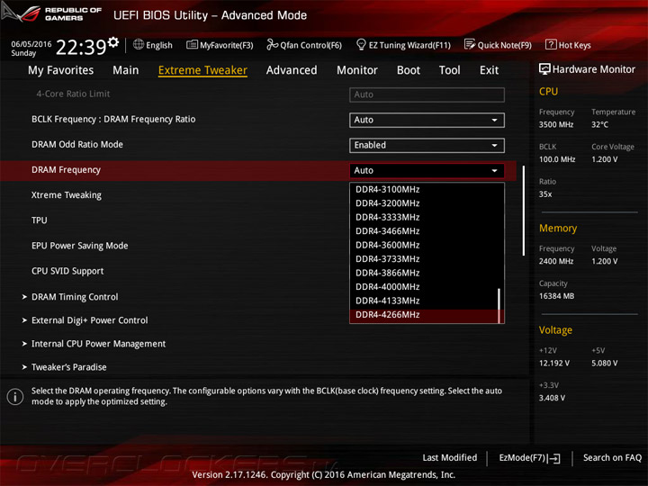Switch to the Main tab
This screenshot has width=648, height=486.
click(x=126, y=70)
